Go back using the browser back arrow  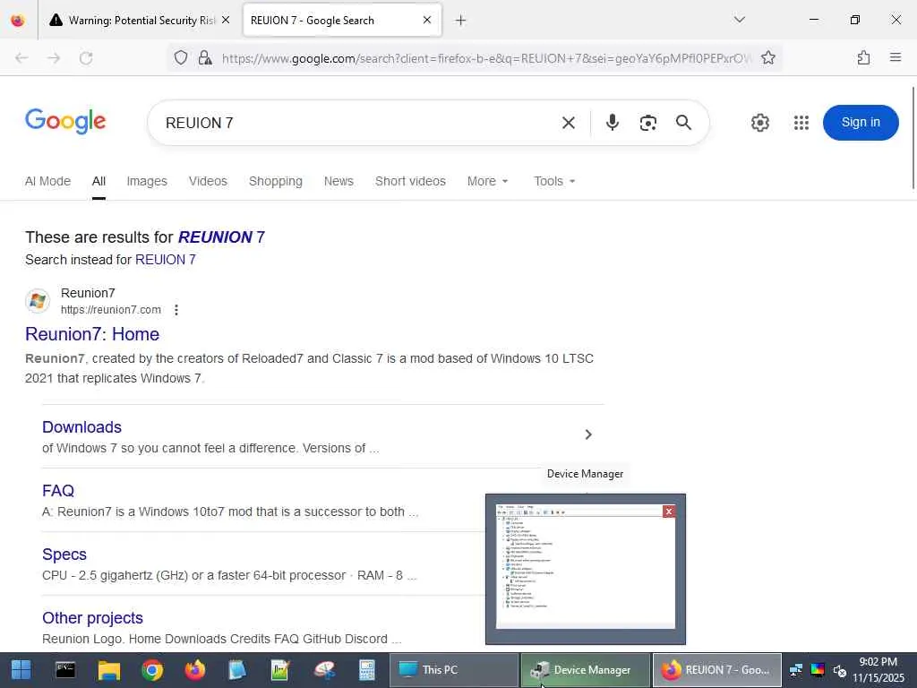point(21,58)
